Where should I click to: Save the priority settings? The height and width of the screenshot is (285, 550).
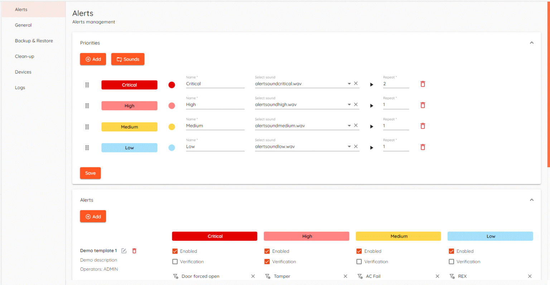(90, 173)
